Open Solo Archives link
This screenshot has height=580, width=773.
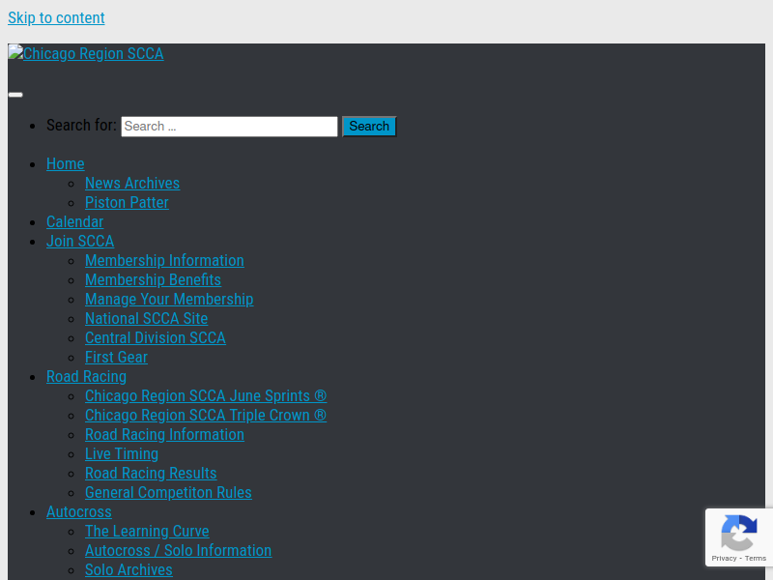click(129, 569)
